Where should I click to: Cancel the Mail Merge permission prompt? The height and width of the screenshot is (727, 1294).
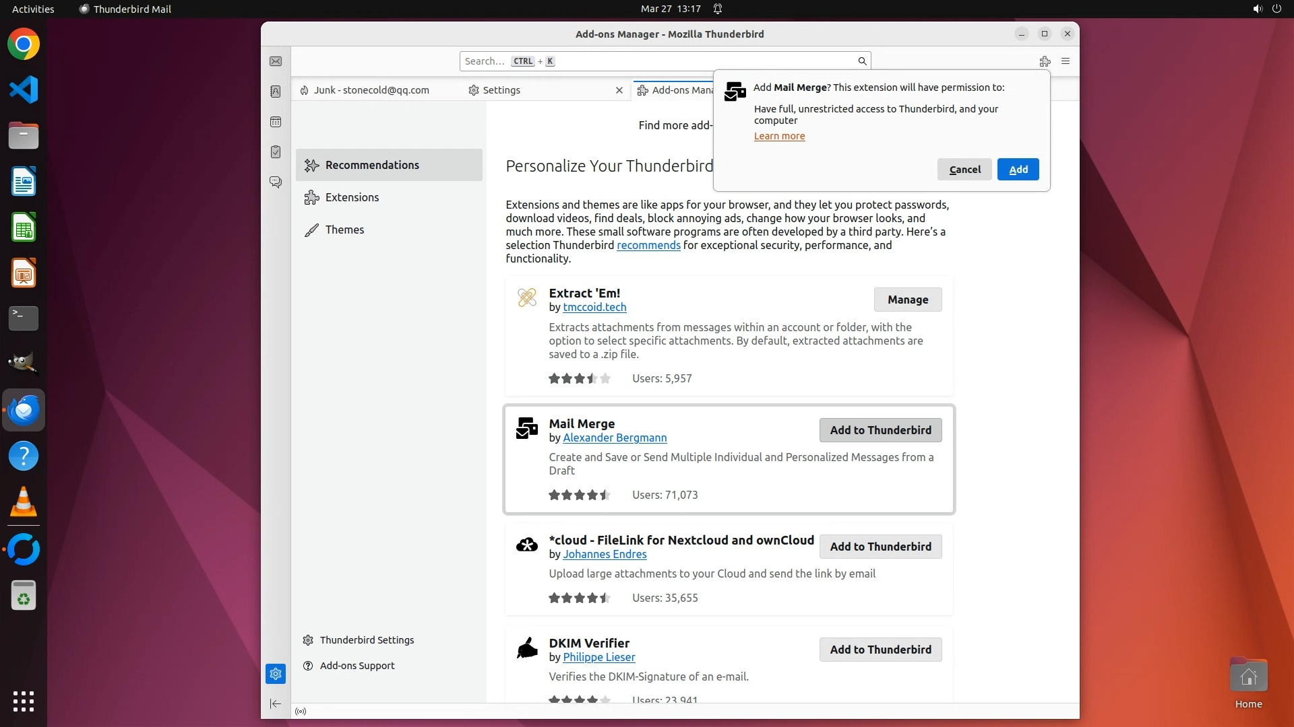(964, 170)
